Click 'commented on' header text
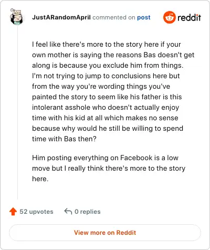Viewport: 210px width, 250px height. point(114,17)
